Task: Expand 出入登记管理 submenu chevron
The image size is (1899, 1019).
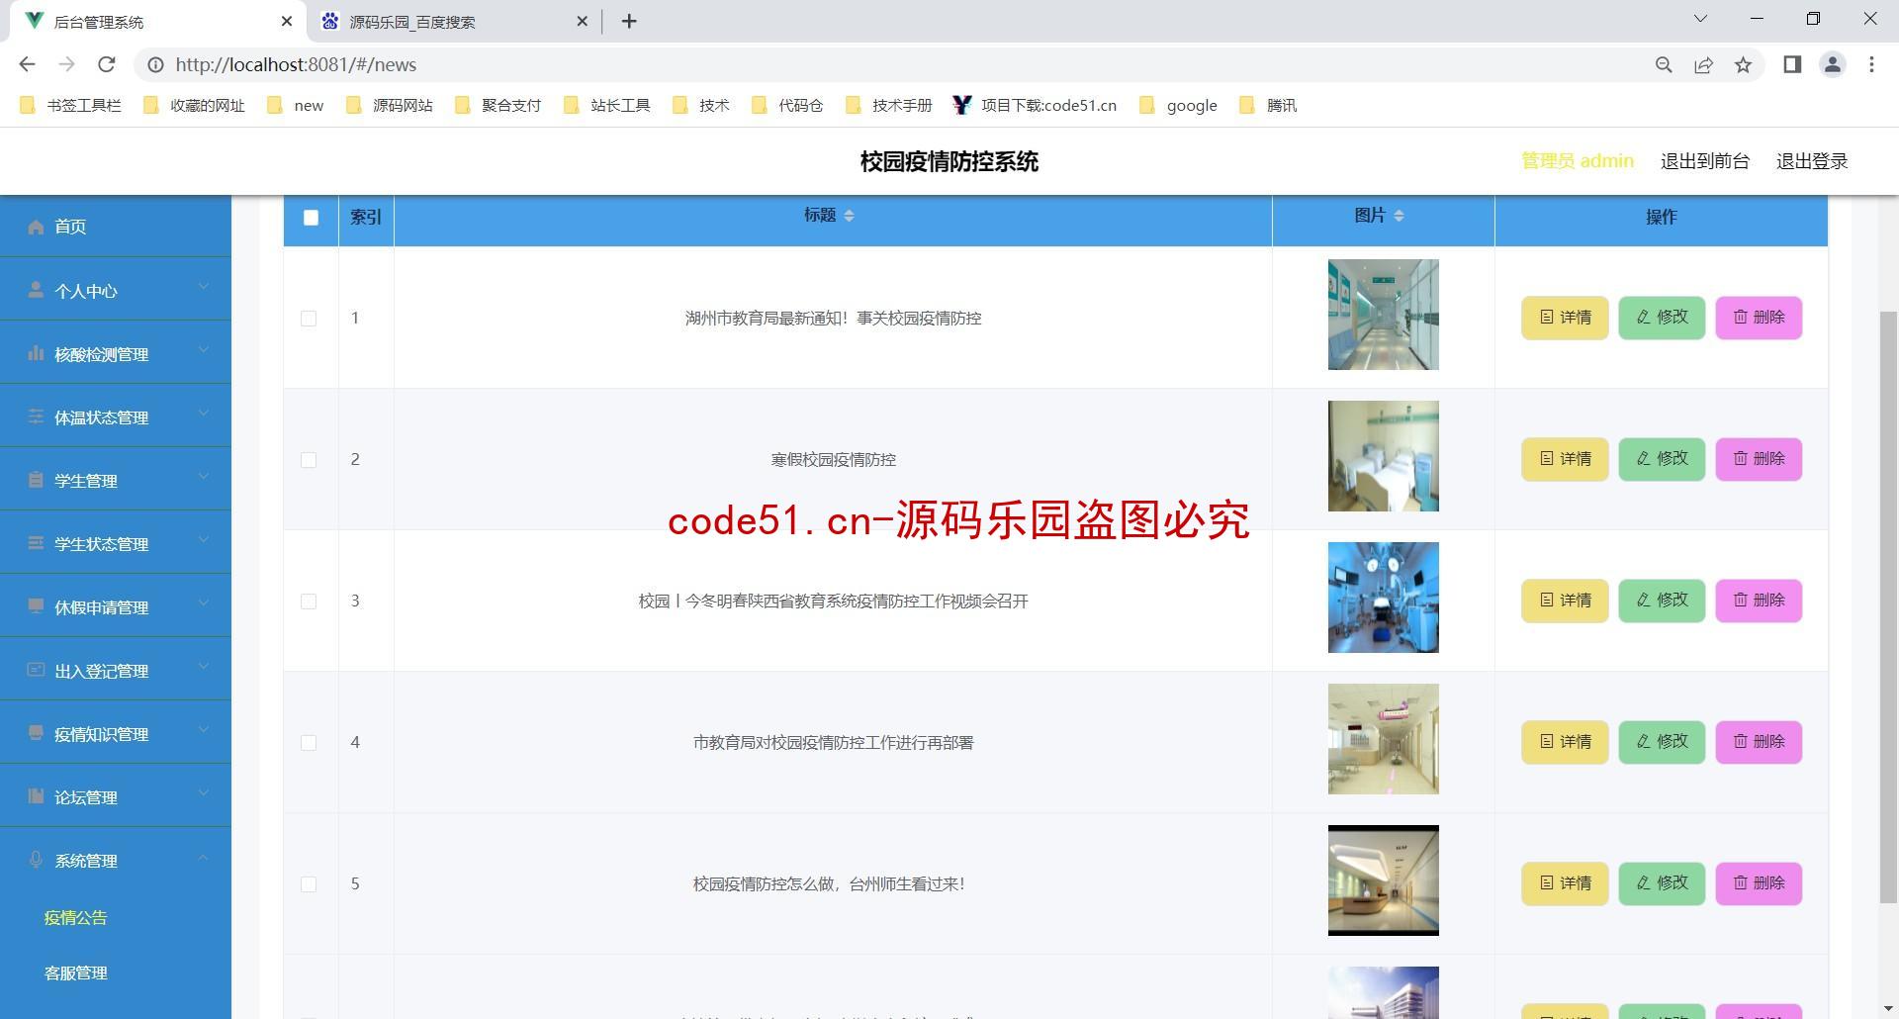Action: (204, 667)
